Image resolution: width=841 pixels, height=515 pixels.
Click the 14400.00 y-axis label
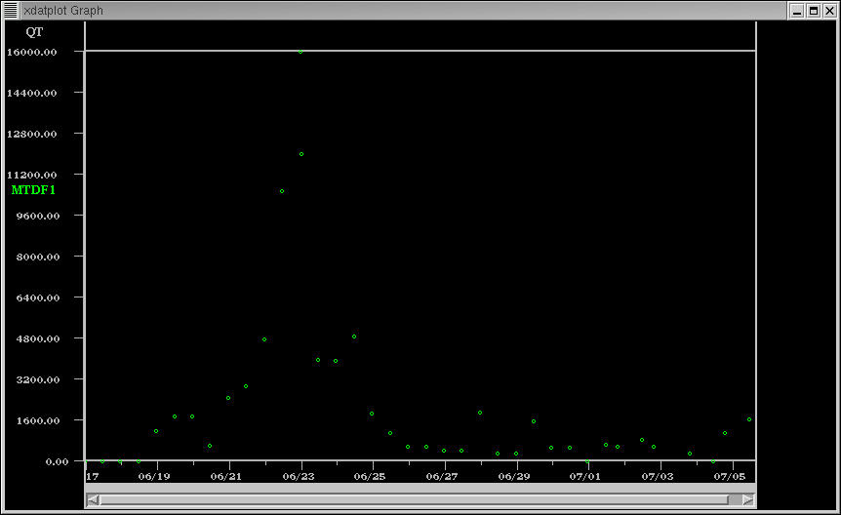click(x=31, y=93)
